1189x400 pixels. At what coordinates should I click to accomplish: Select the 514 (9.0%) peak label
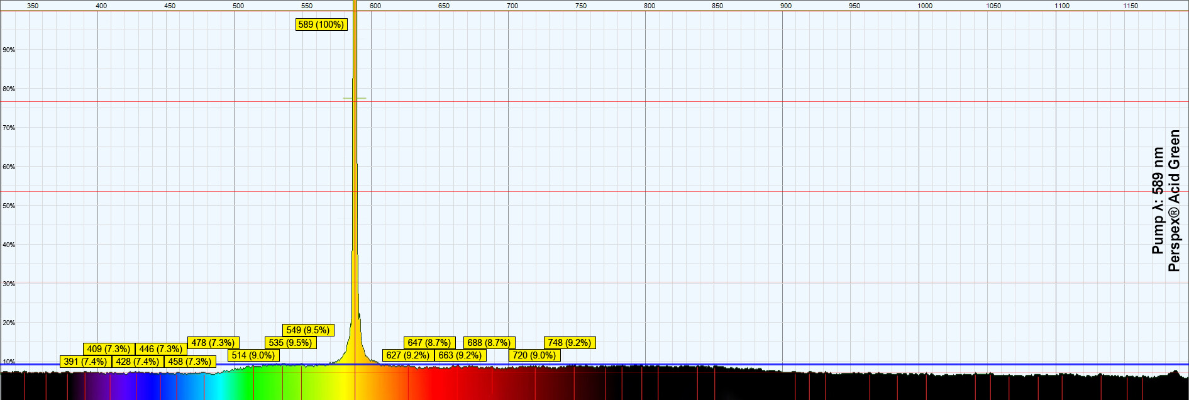click(253, 355)
